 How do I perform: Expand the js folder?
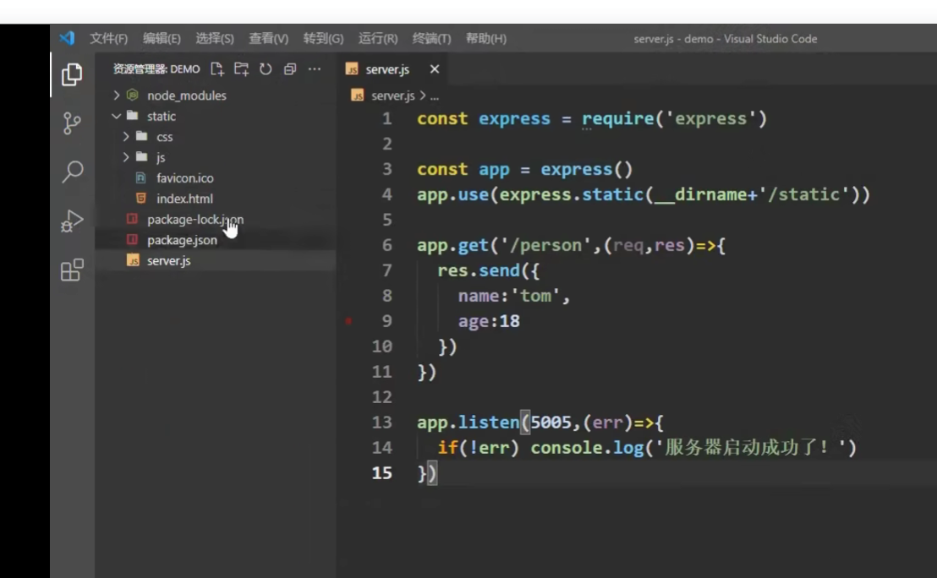click(125, 157)
